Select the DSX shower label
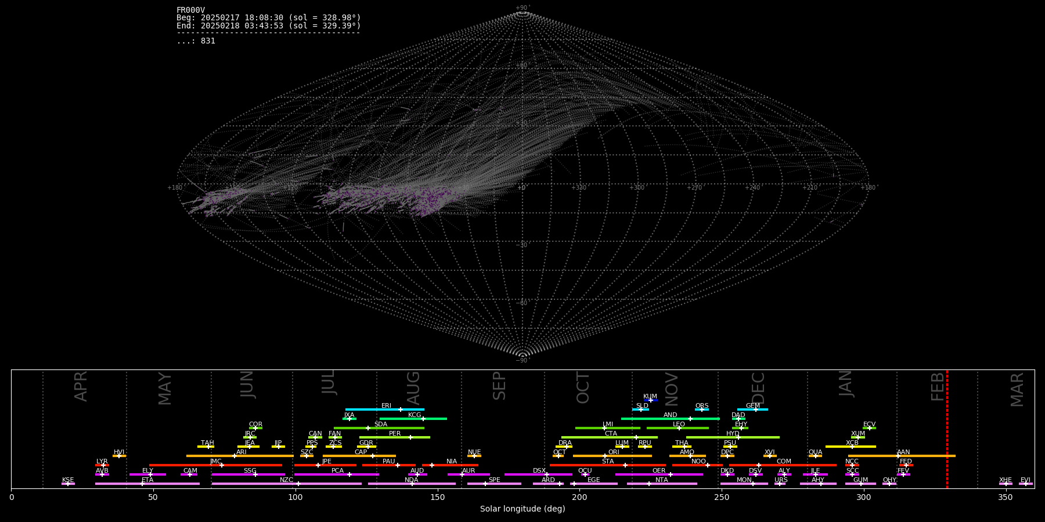The height and width of the screenshot is (522, 1045). [539, 470]
